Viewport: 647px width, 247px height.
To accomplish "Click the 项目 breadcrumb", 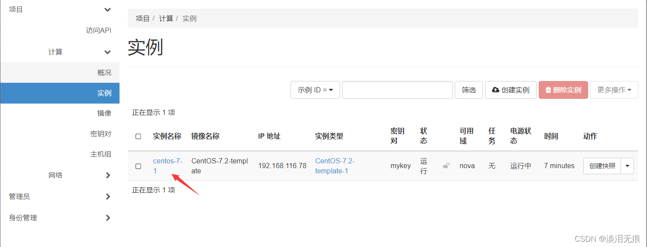I will pos(142,18).
